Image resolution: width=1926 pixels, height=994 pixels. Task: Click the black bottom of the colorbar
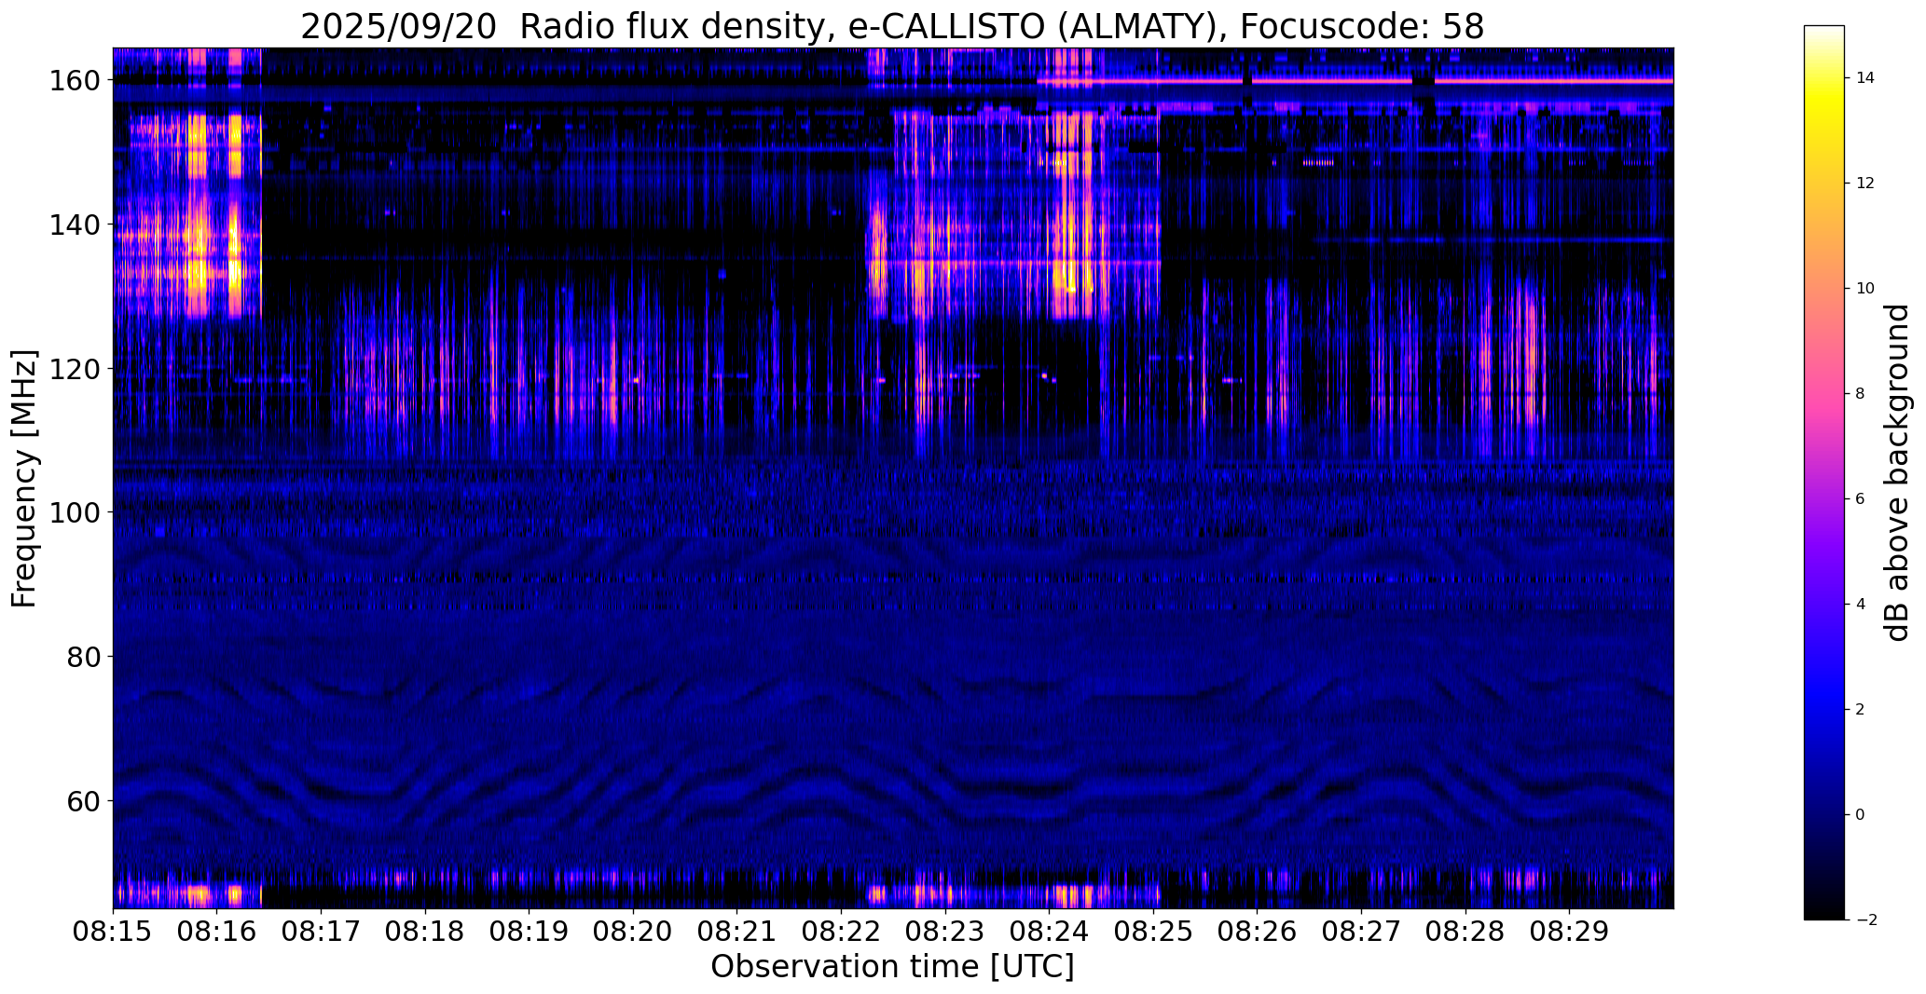pyautogui.click(x=1824, y=913)
